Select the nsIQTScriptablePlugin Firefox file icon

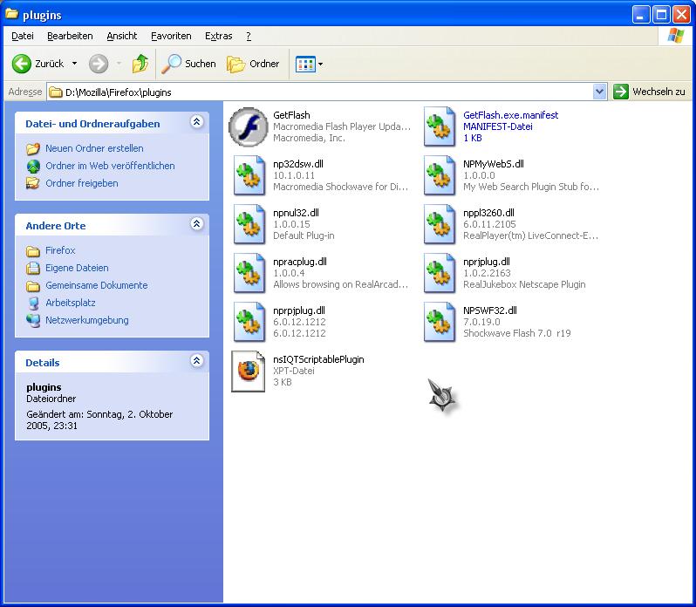(248, 372)
